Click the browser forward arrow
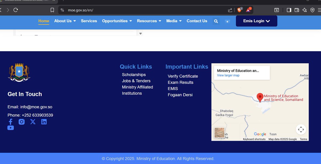 pyautogui.click(x=8, y=10)
